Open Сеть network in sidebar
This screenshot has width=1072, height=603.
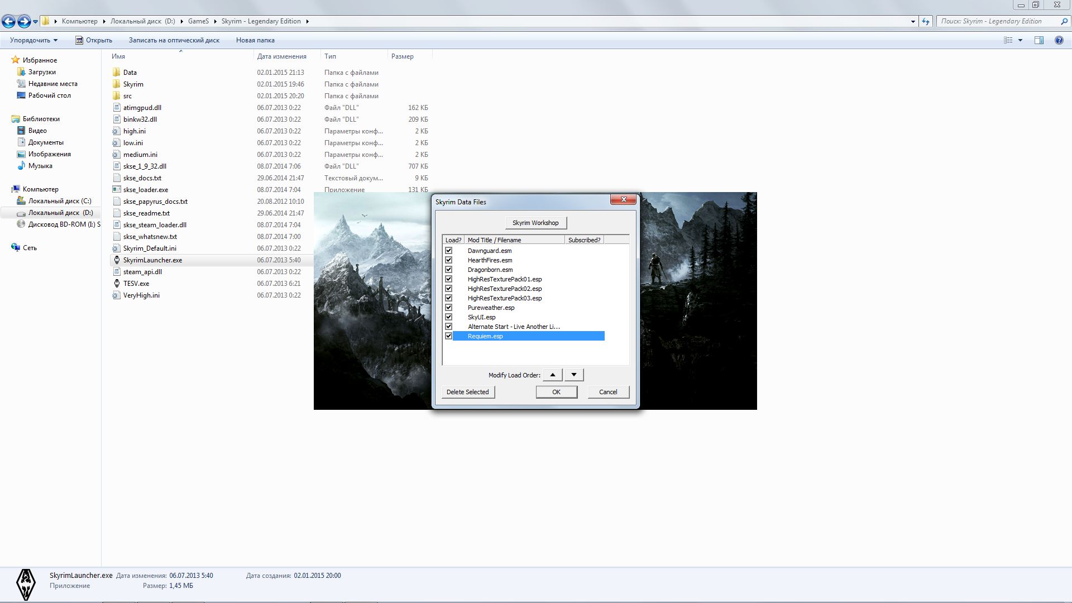pyautogui.click(x=30, y=248)
